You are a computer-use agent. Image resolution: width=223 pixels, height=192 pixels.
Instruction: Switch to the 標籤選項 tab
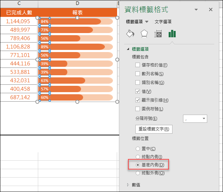[x=134, y=22]
